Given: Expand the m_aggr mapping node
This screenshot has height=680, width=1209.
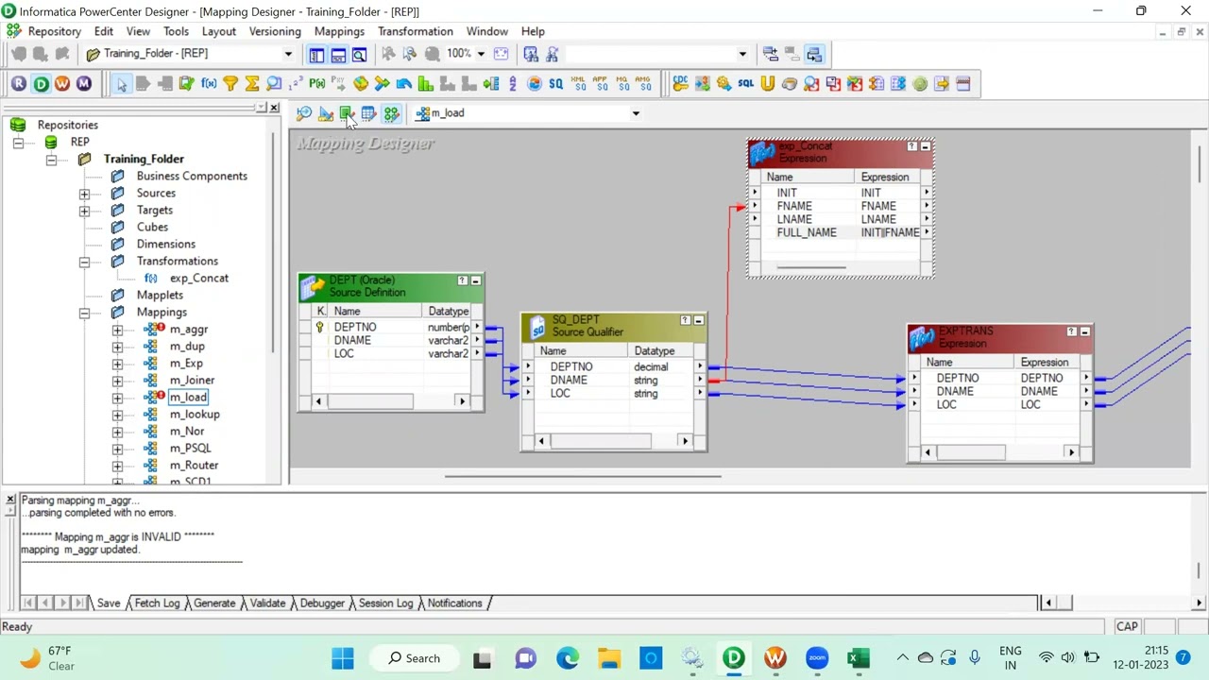Looking at the screenshot, I should (117, 330).
